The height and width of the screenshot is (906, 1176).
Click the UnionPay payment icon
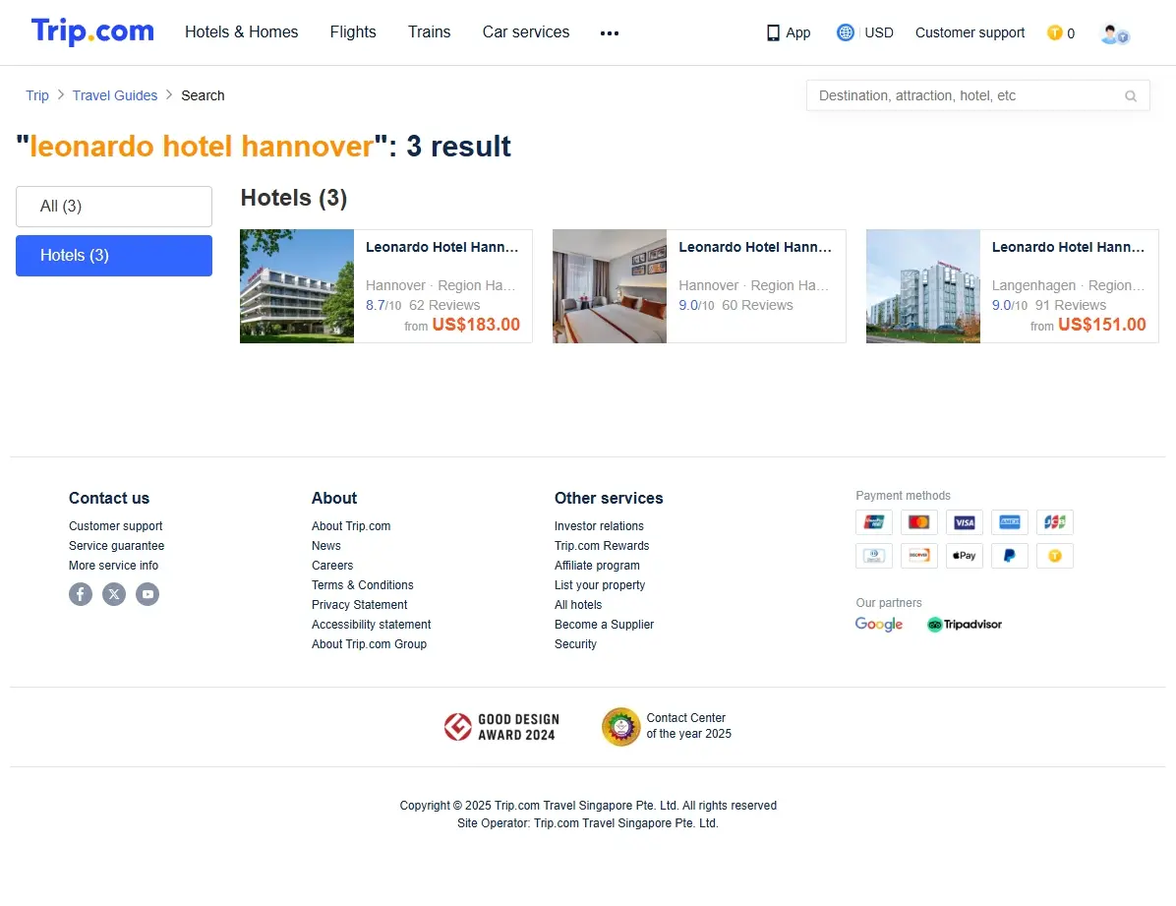point(874,521)
